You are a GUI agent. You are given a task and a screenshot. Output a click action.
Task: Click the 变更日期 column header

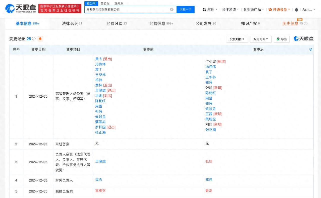[38, 49]
